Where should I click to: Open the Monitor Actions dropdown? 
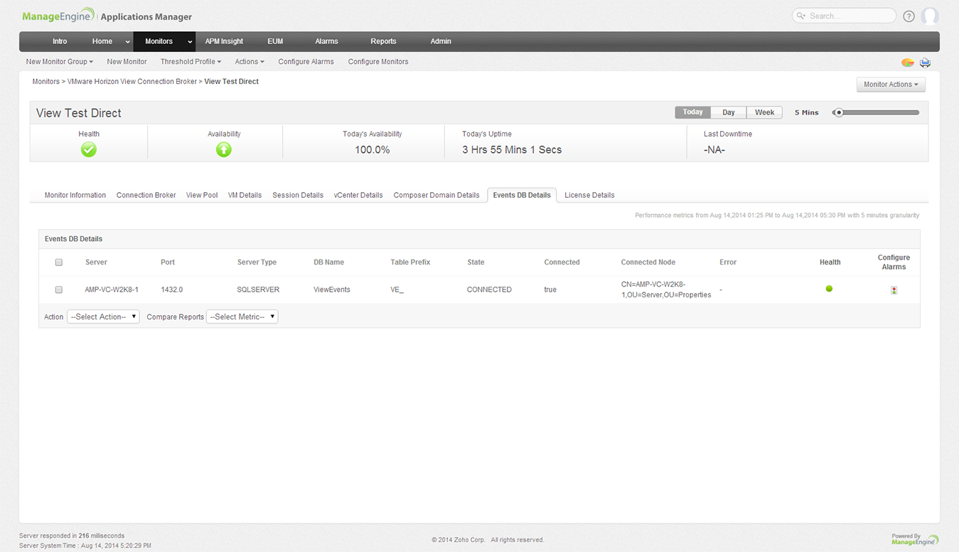pos(891,85)
